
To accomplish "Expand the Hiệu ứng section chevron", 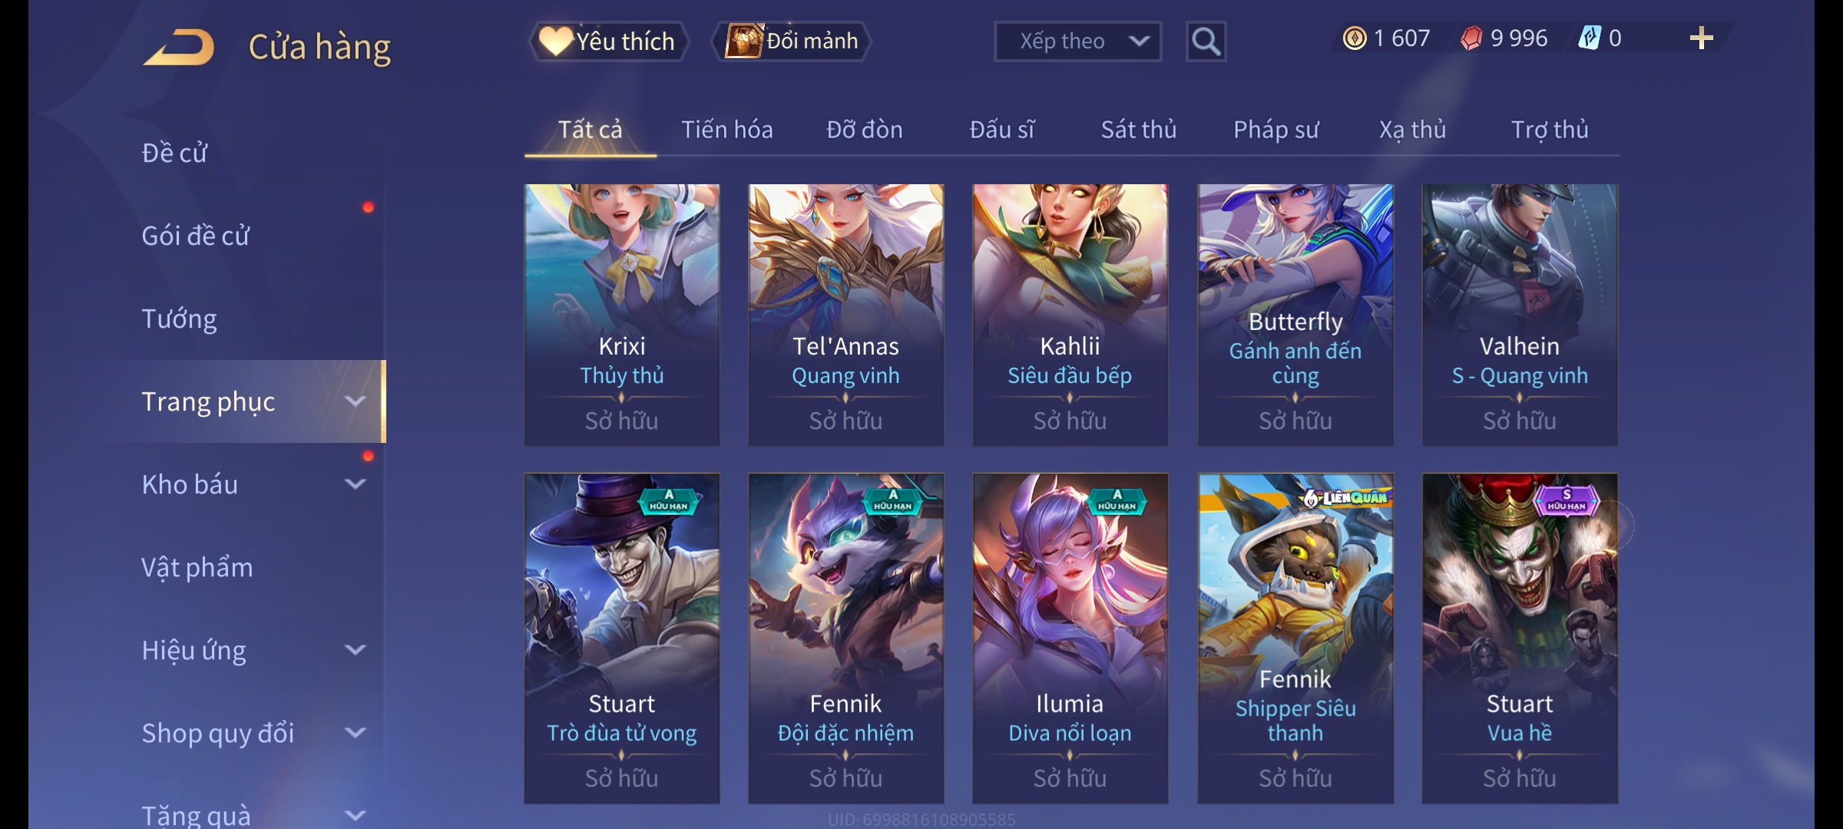I will tap(355, 650).
